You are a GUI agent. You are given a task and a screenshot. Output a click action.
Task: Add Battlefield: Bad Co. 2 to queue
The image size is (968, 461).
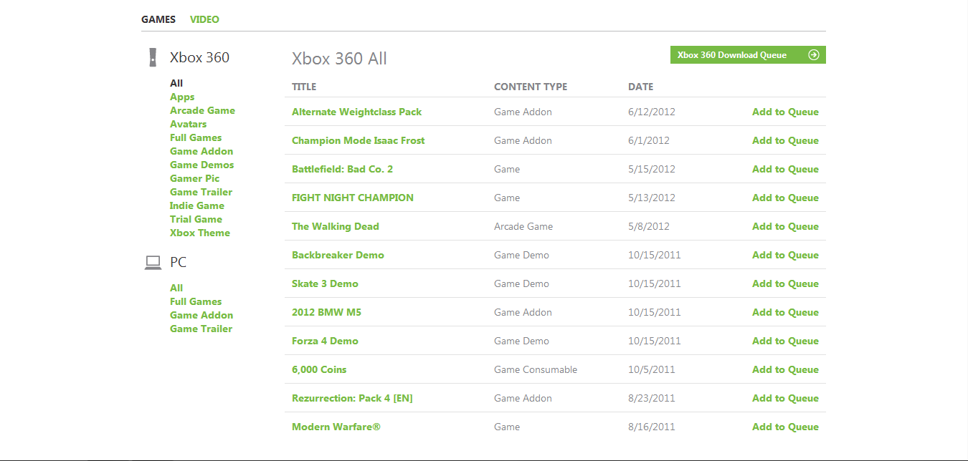[785, 169]
